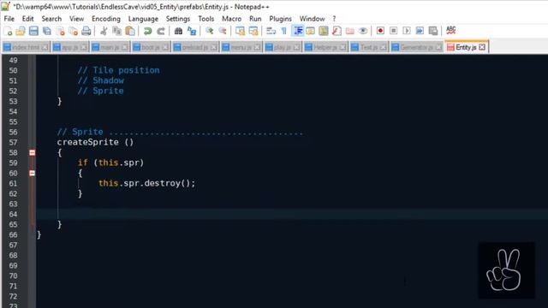Open the Run menu
This screenshot has width=548, height=308.
255,19
